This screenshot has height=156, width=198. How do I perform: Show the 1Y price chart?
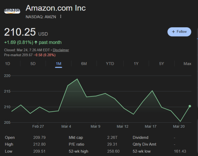point(136,64)
